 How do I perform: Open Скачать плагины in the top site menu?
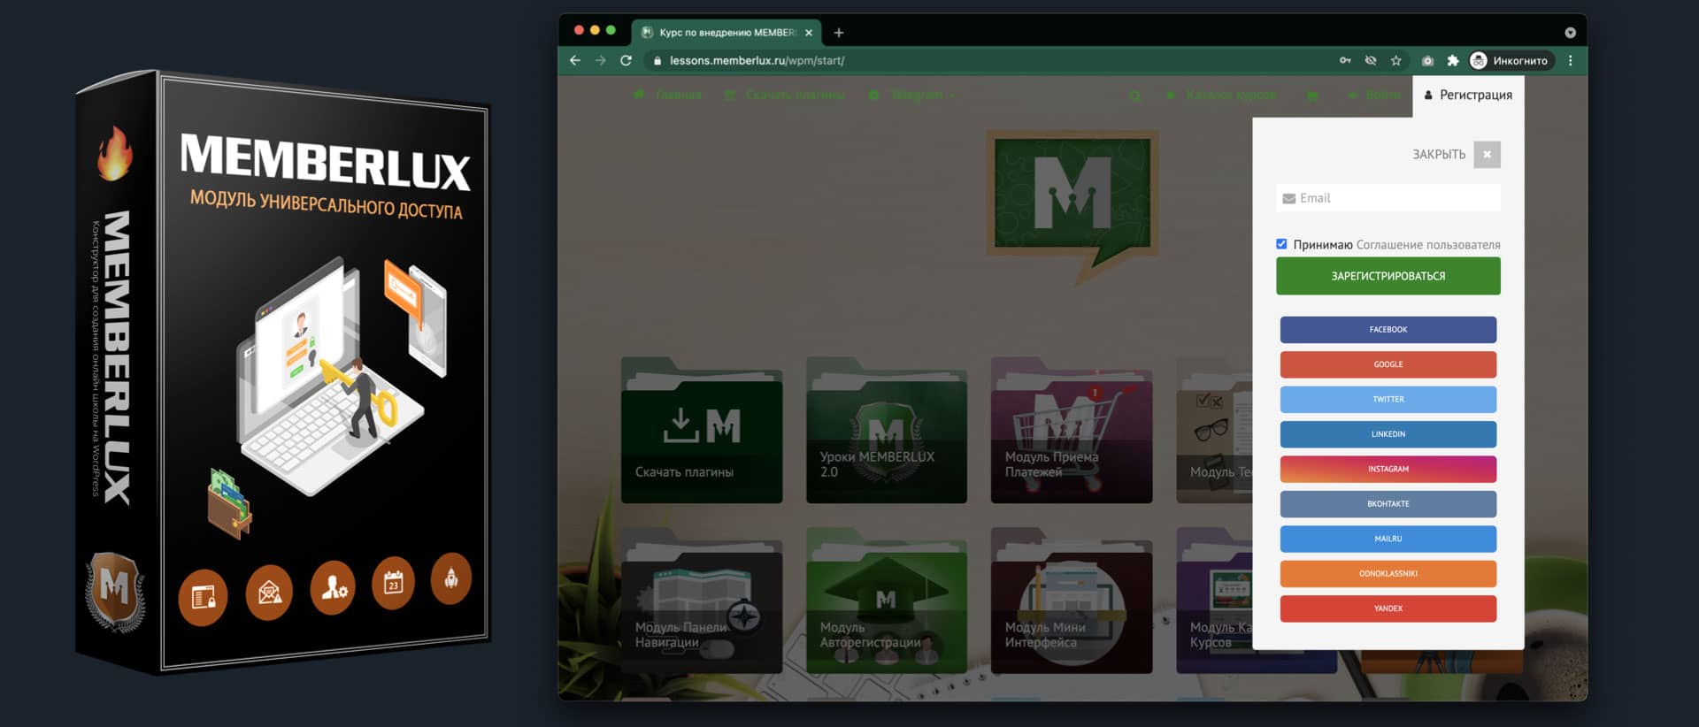click(785, 95)
